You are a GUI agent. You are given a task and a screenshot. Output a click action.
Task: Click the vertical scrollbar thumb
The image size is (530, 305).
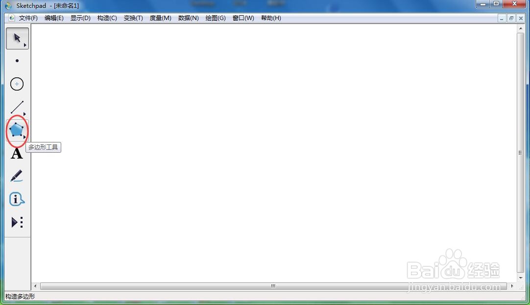(x=521, y=153)
